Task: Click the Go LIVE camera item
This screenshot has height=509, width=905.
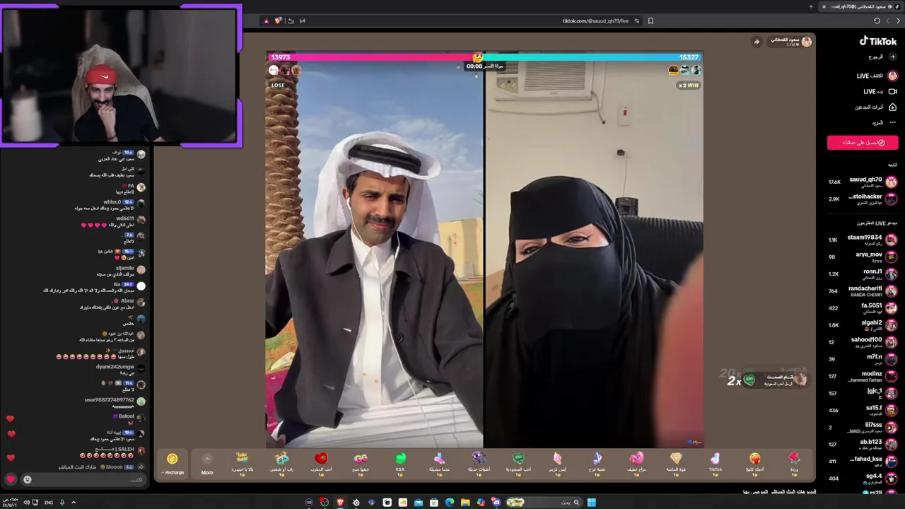Action: pyautogui.click(x=880, y=91)
